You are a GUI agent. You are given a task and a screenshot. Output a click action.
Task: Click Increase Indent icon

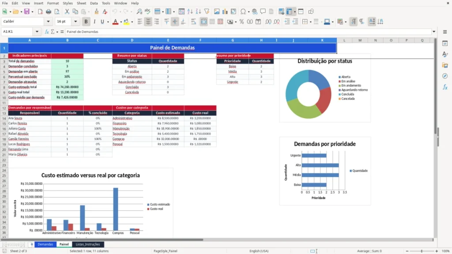click(x=287, y=22)
